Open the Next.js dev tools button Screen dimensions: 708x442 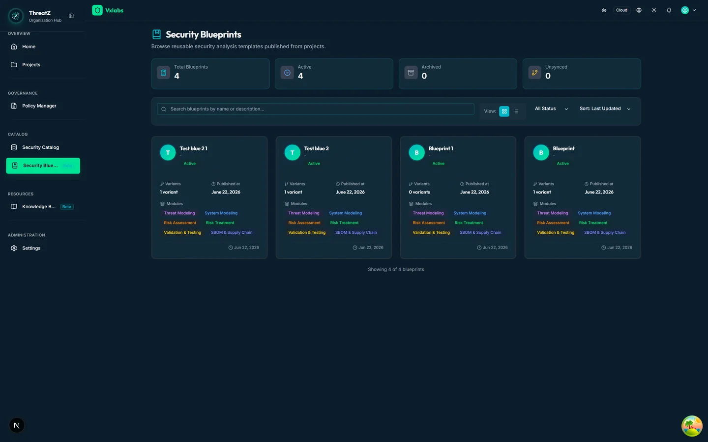[x=17, y=425]
